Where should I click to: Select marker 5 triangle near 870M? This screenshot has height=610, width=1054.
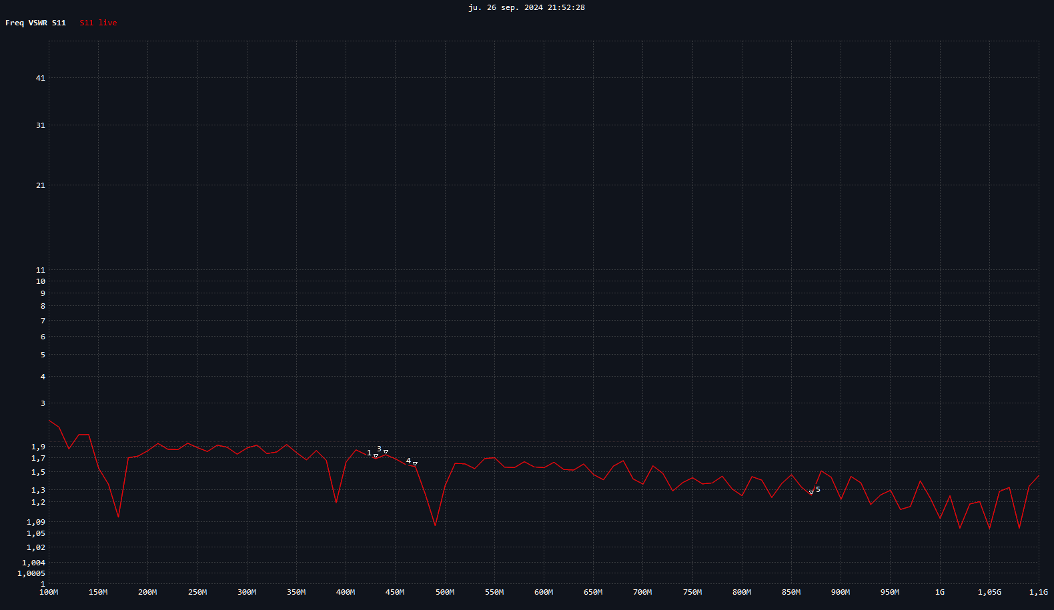[x=811, y=493]
